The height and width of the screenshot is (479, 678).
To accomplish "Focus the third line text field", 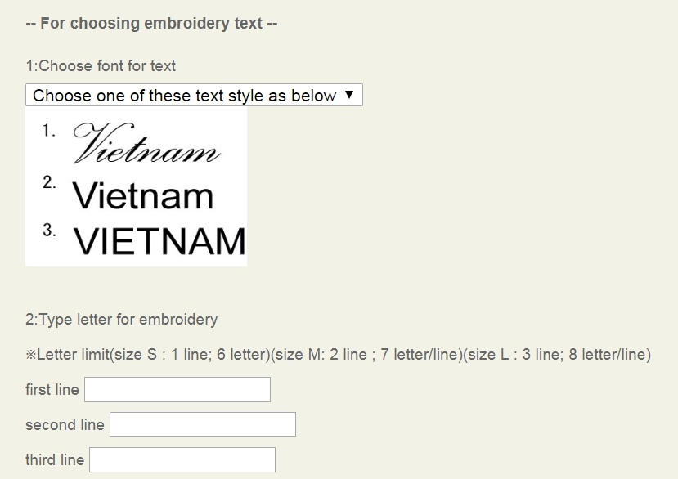I will pos(182,459).
